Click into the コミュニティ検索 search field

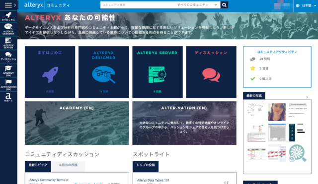coord(138,5)
